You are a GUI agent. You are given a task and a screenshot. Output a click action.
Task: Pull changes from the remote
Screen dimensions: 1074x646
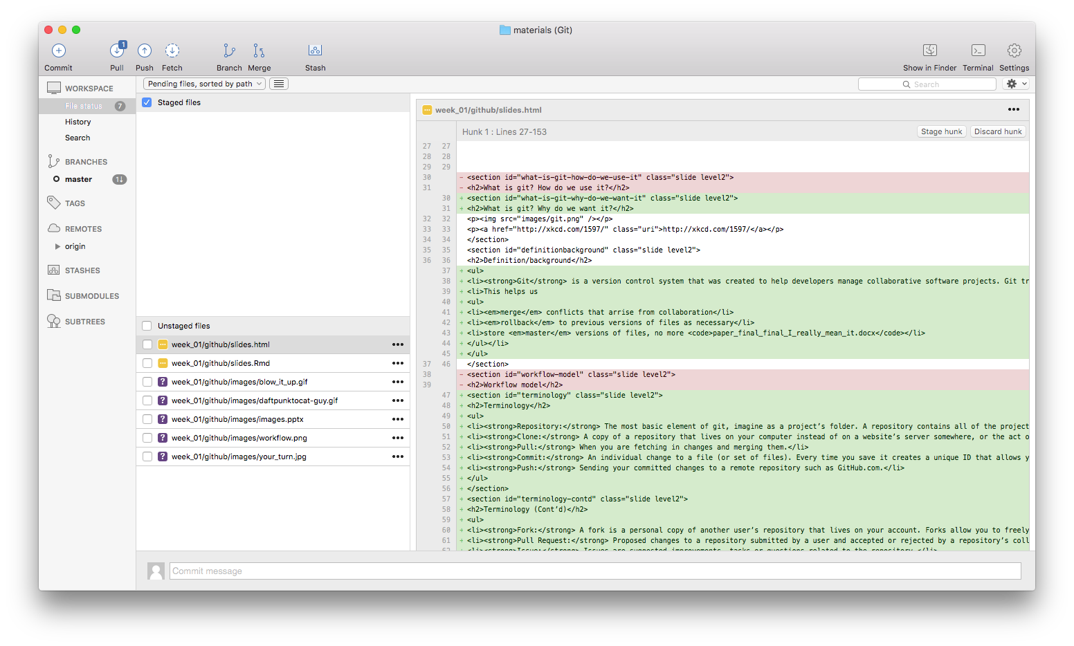[x=117, y=51]
